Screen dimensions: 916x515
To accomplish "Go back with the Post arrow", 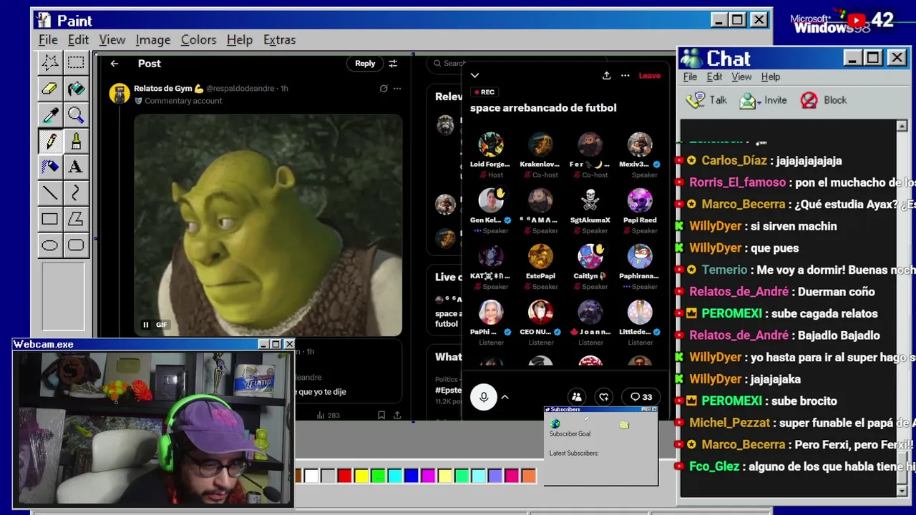I will [x=114, y=64].
